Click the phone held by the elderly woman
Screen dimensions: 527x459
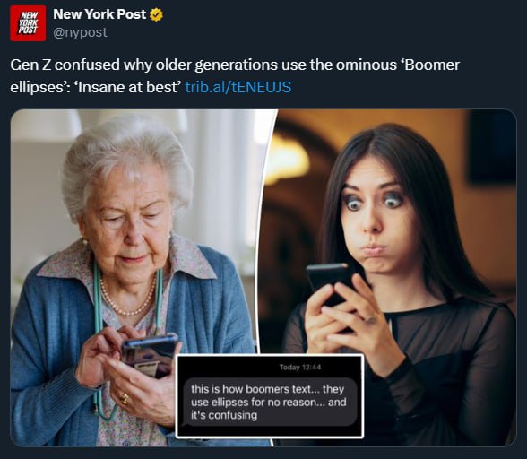(x=150, y=356)
